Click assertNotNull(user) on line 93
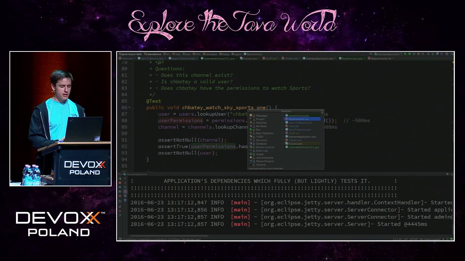Screen dimensions: 465x261 (188, 153)
